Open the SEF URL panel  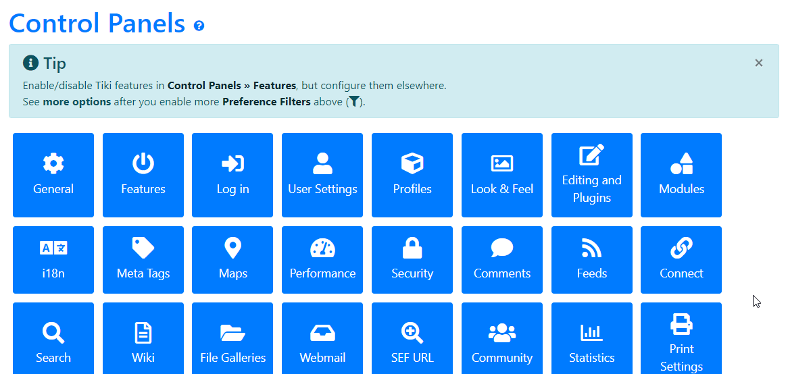412,338
